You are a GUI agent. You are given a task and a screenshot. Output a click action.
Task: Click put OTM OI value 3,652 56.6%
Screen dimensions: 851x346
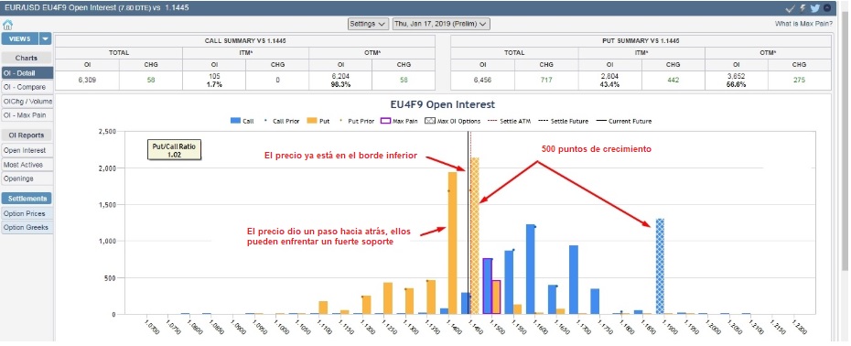[x=736, y=80]
